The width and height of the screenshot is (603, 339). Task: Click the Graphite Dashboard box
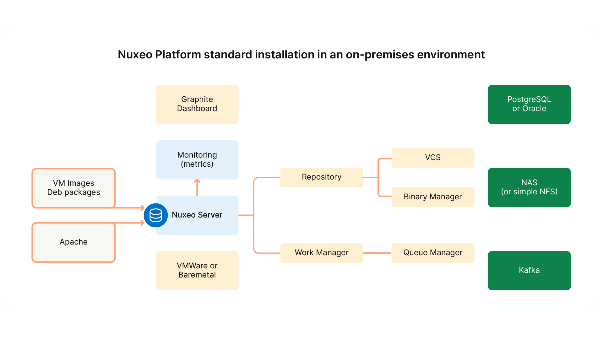click(197, 104)
